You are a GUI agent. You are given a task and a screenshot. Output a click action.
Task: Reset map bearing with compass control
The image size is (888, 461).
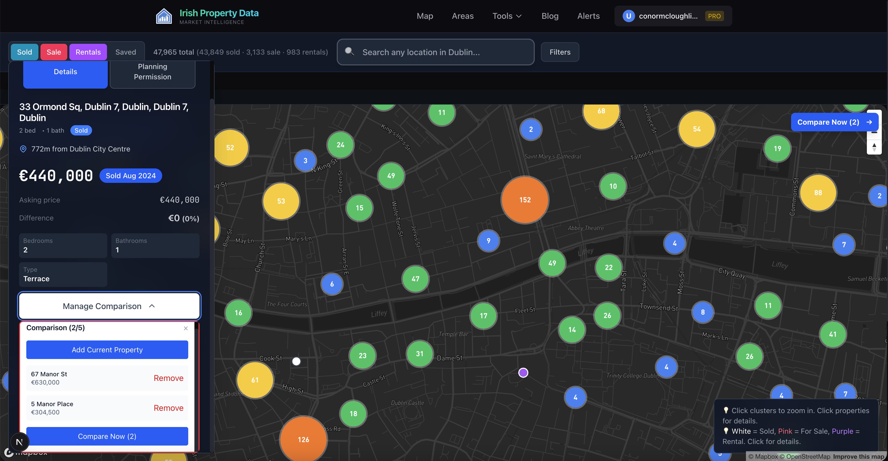click(874, 147)
